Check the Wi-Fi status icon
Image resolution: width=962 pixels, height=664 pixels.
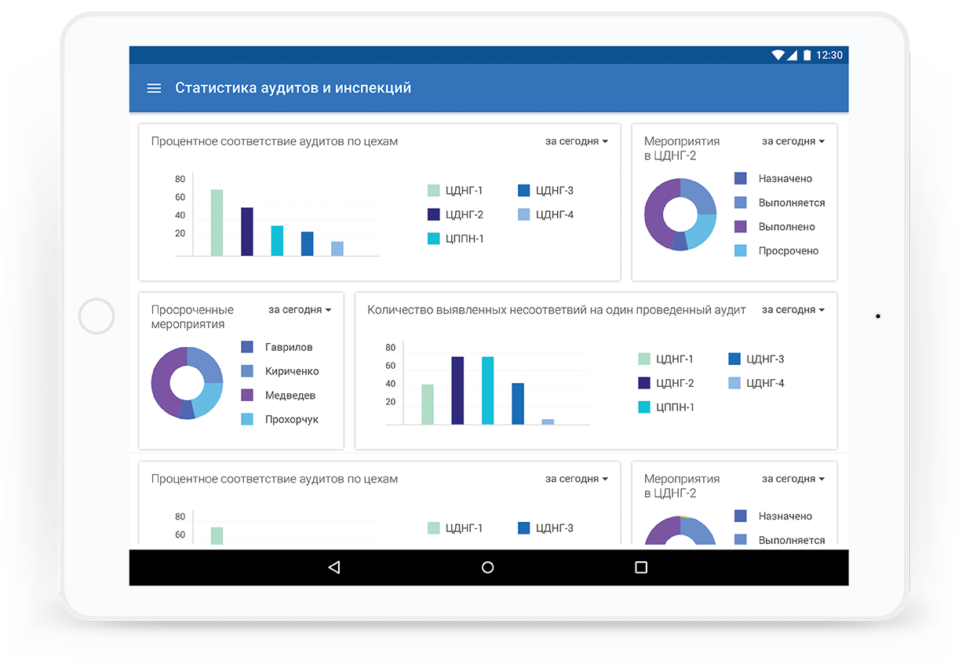click(x=778, y=55)
